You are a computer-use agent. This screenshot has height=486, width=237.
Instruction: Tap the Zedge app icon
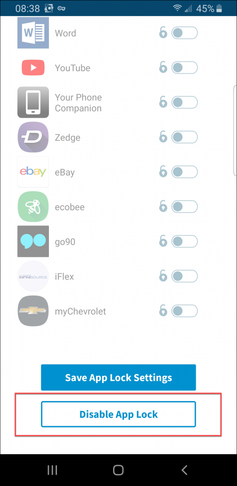(x=33, y=137)
